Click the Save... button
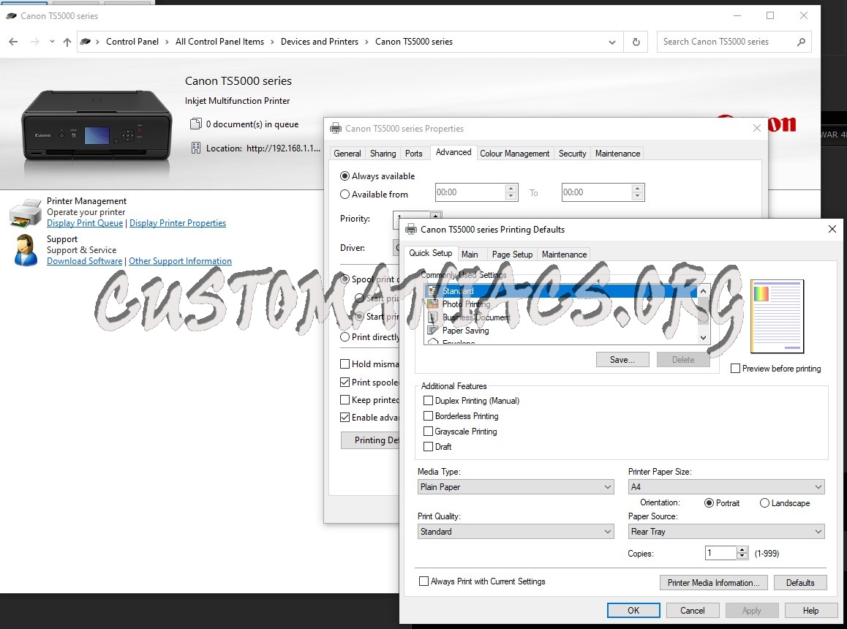 pyautogui.click(x=622, y=360)
